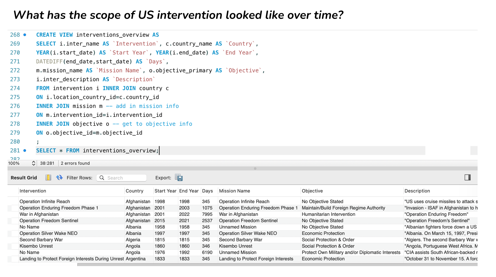Click line number 268 in the gutter
Viewport: 496px width, 277px height.
15,35
